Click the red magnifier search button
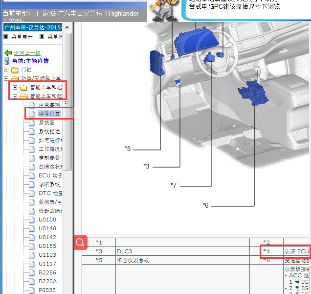Screen dimensions: 311x294 click(80, 243)
